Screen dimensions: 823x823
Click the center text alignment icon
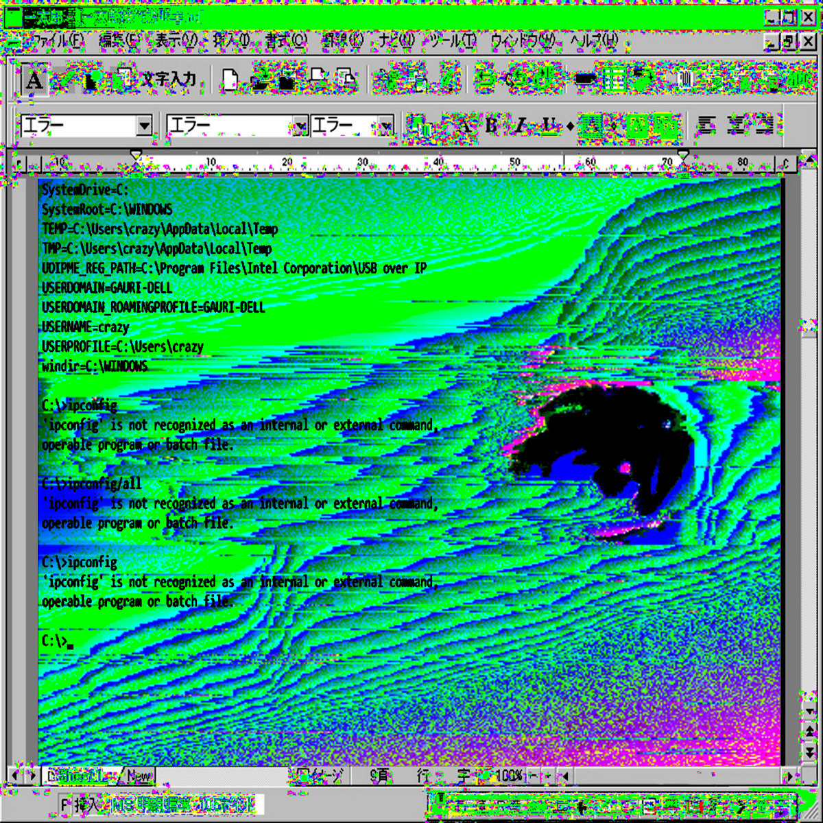(737, 126)
